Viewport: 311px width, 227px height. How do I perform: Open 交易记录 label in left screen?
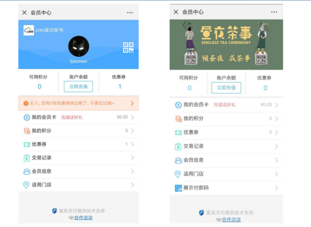click(x=42, y=158)
